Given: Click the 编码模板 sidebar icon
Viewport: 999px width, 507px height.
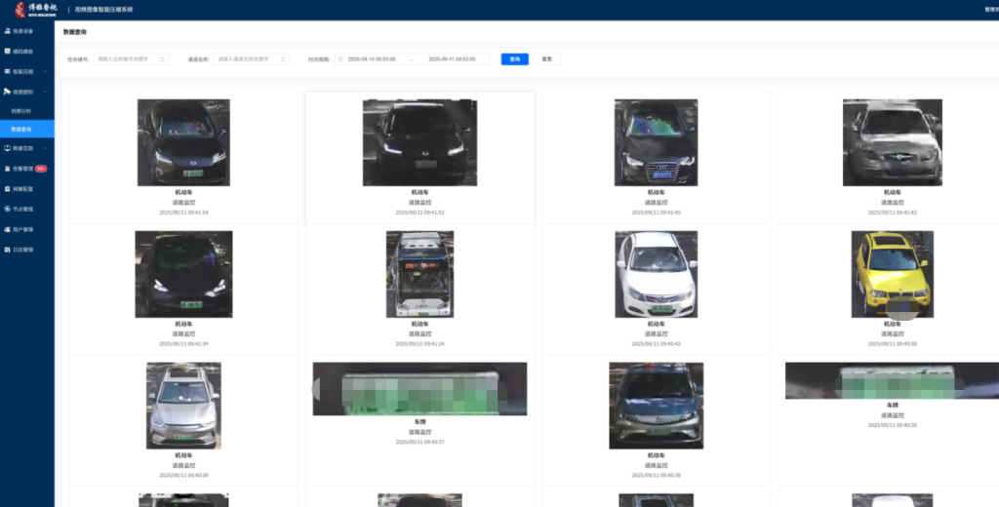Looking at the screenshot, I should point(8,51).
